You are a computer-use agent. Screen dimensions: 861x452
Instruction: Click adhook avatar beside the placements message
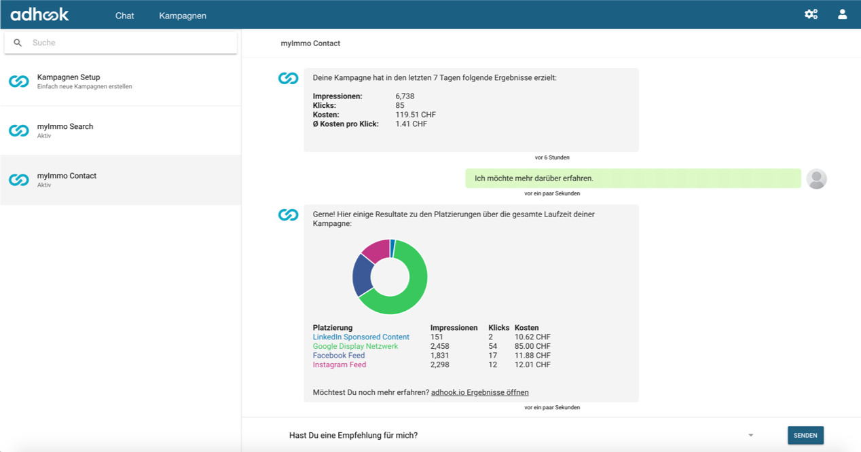pos(288,215)
